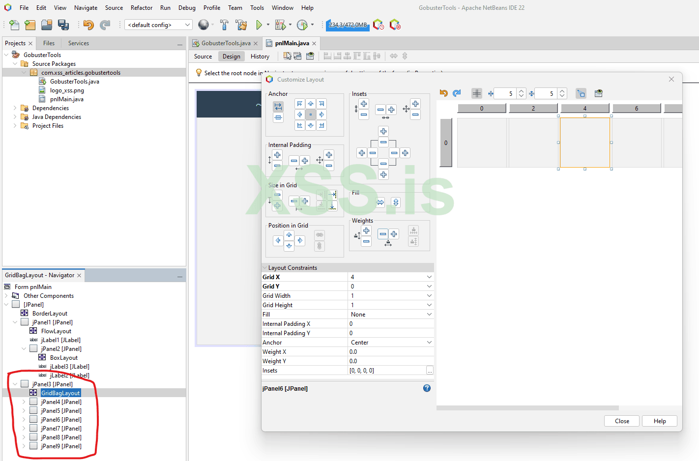The width and height of the screenshot is (699, 461).
Task: Open the Fill dropdown showing None
Action: [x=429, y=315]
